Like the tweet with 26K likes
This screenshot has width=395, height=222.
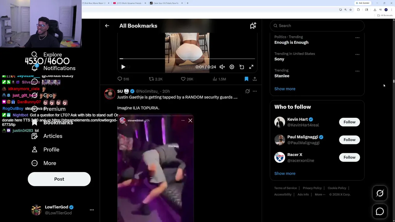coord(187,79)
